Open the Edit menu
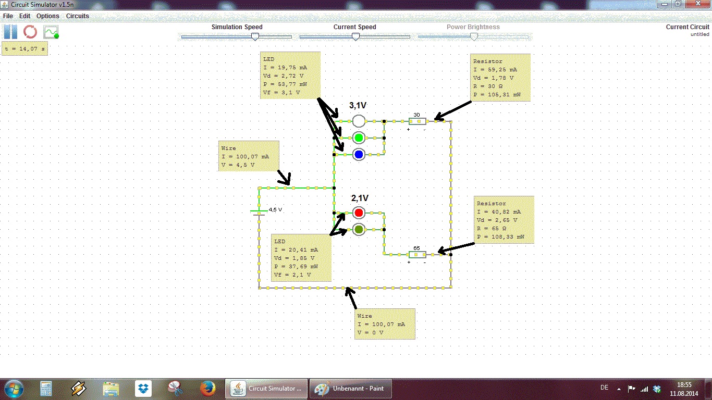This screenshot has height=400, width=712. click(24, 16)
